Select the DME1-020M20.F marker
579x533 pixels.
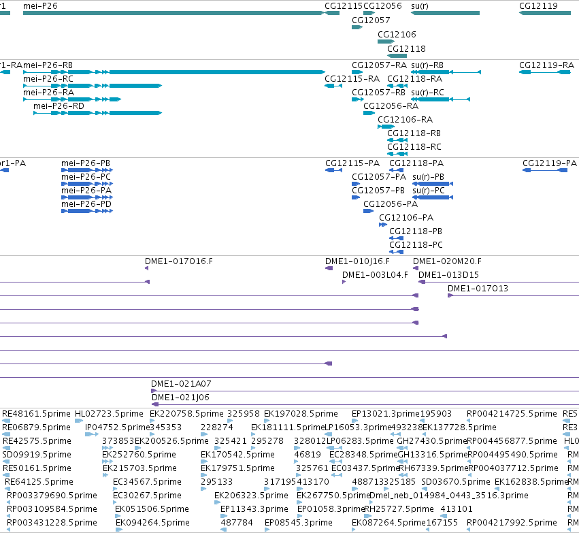(416, 268)
